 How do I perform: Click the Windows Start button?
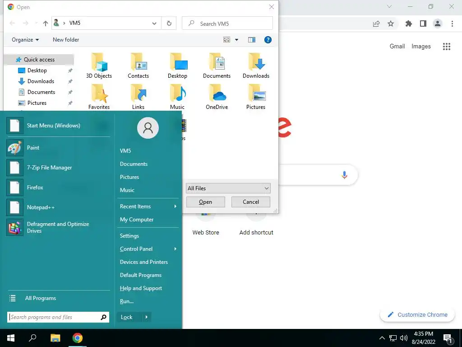pyautogui.click(x=11, y=338)
